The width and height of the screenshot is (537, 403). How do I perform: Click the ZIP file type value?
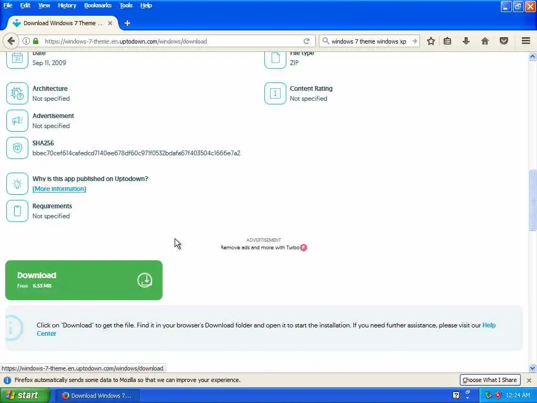294,63
